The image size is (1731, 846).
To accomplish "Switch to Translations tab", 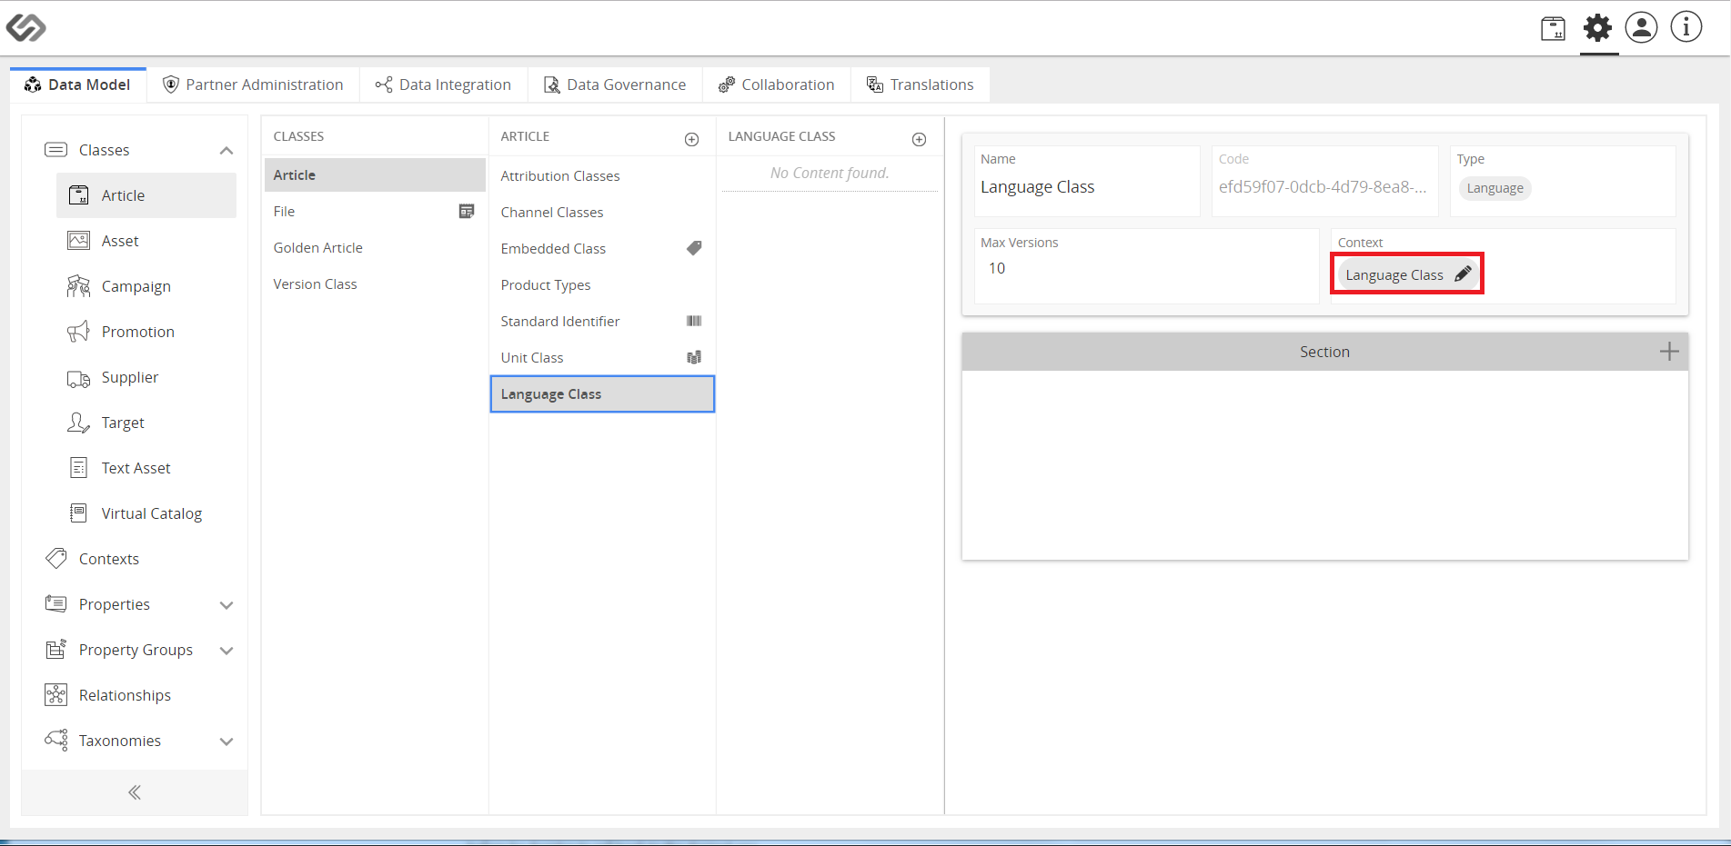I will coord(920,85).
